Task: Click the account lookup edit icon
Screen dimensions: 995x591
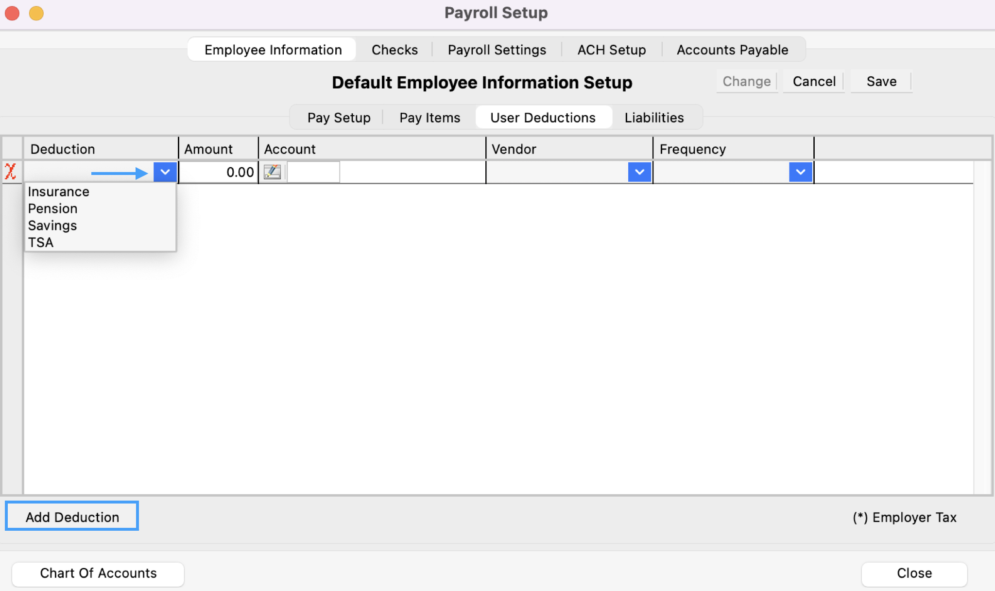Action: point(272,172)
